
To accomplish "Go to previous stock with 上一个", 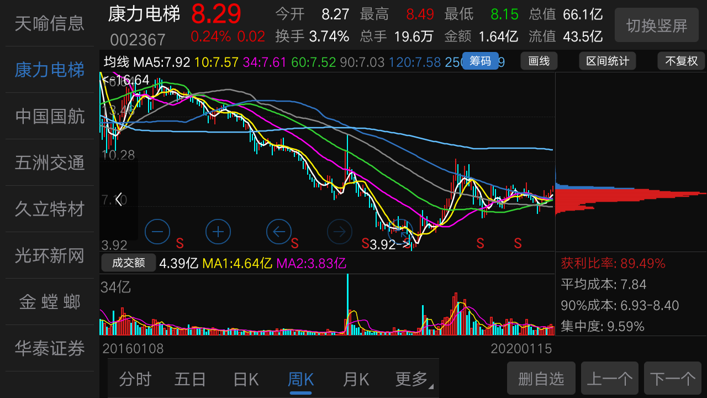I will pyautogui.click(x=610, y=379).
